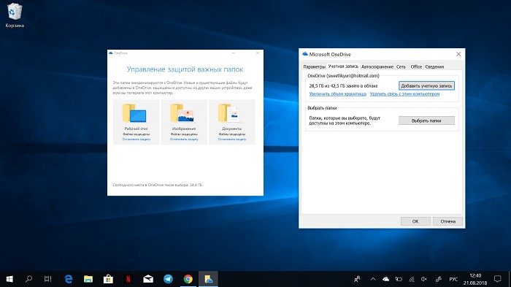511x287 pixels.
Task: Click the Отмена button
Action: (447, 221)
